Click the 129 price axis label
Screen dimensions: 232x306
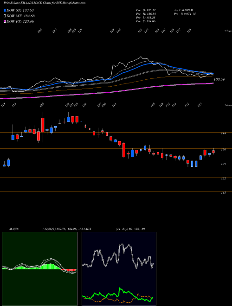224,164
